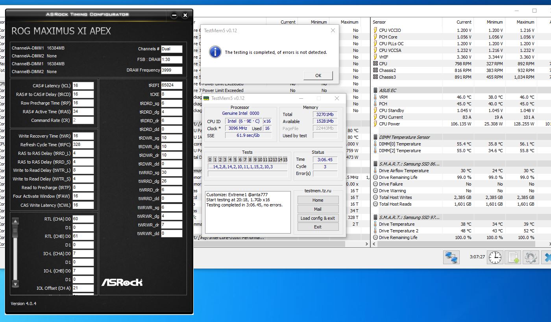The image size is (551, 322).
Task: Click the FSB : DRAM ratio field
Action: coord(172,60)
